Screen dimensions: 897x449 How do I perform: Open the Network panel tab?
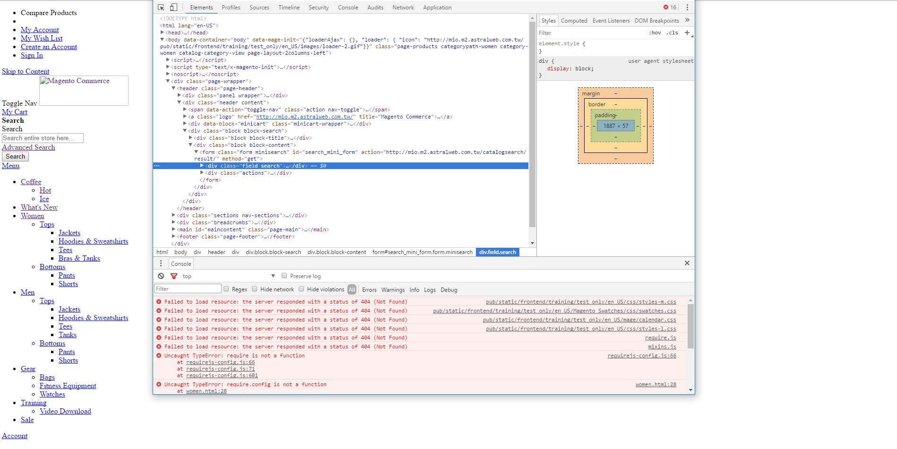pos(403,8)
